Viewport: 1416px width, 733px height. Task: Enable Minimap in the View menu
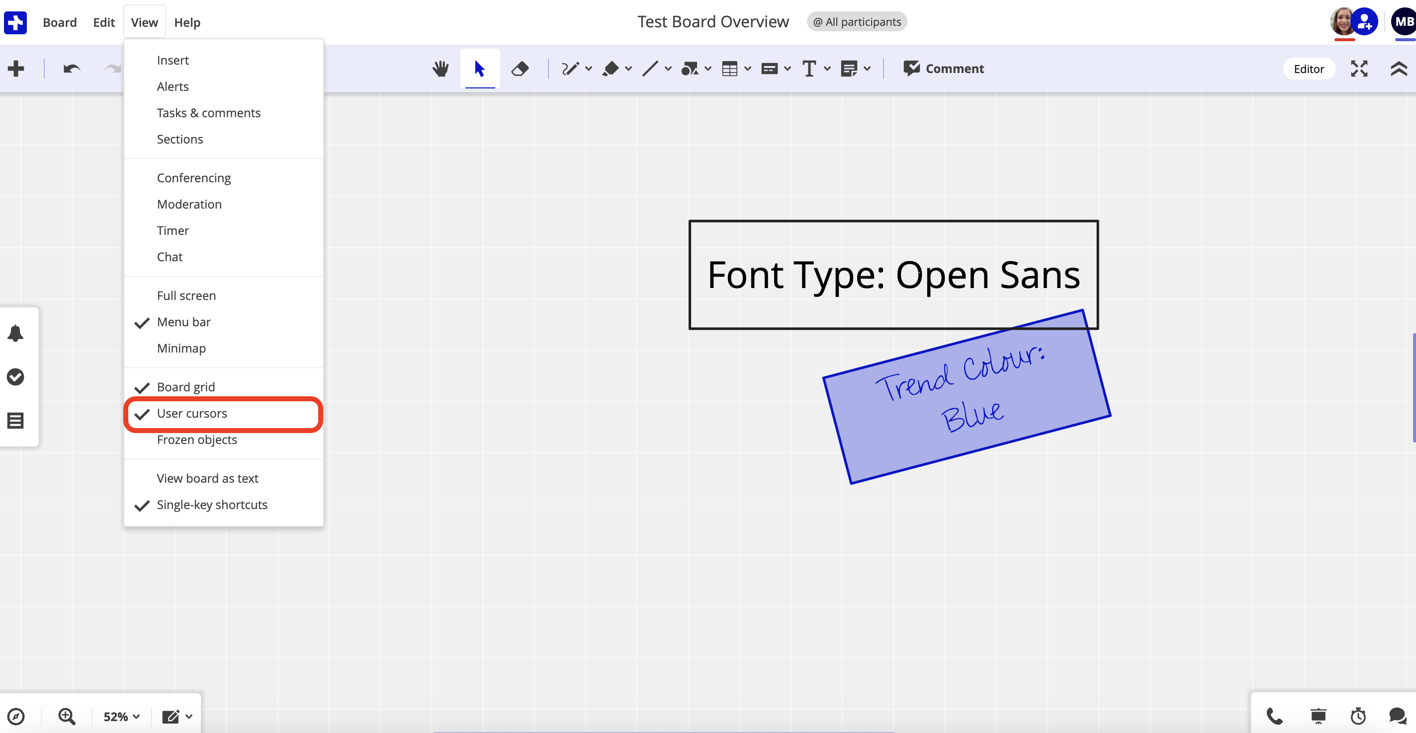coord(181,348)
